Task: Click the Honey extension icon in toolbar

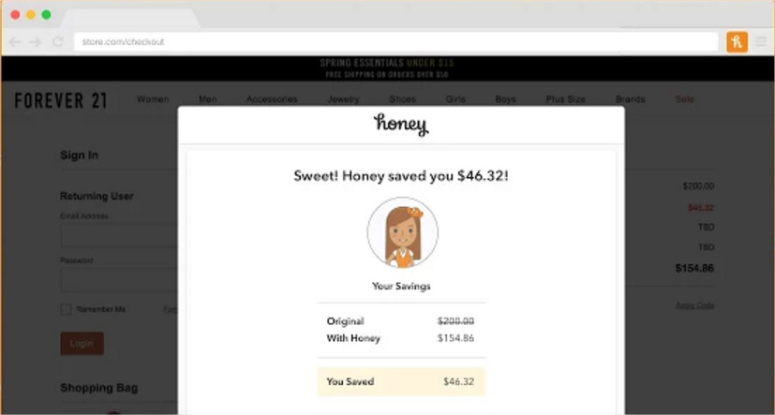Action: click(737, 42)
